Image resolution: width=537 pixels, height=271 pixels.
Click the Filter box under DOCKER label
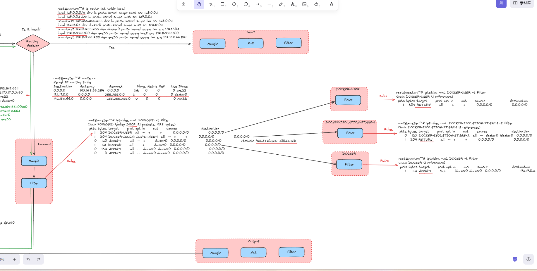[349, 165]
